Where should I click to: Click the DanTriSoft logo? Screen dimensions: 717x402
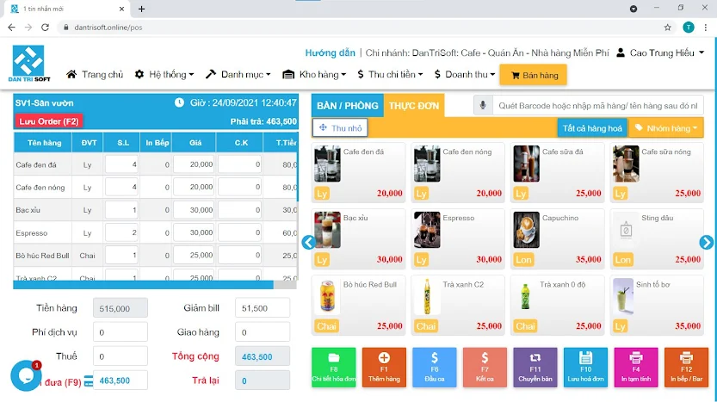point(28,63)
